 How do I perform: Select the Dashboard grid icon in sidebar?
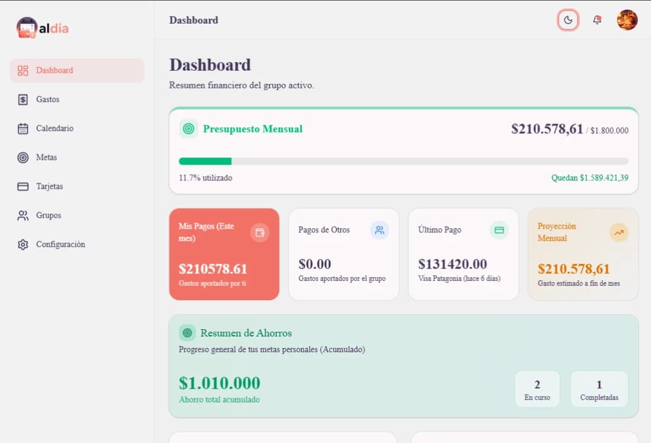click(x=23, y=71)
